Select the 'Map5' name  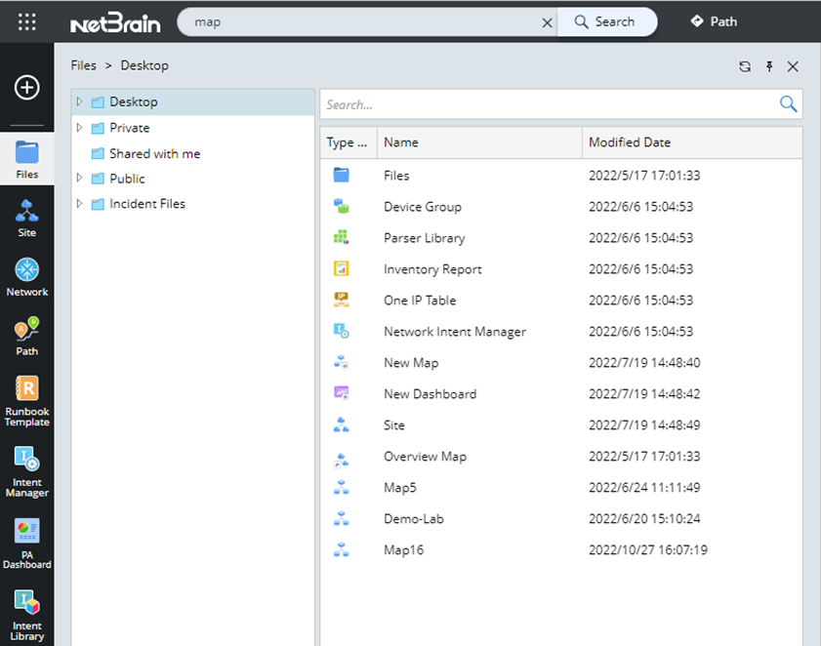pyautogui.click(x=400, y=488)
